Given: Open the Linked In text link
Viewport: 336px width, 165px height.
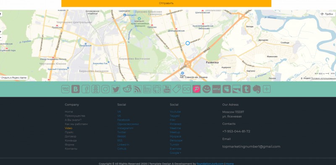Looking at the screenshot, I should point(123,145).
